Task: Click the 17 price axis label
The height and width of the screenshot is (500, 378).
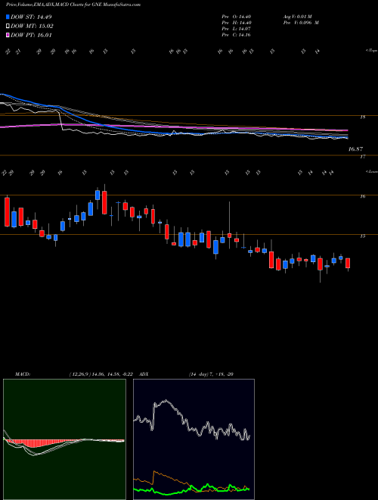Action: (x=362, y=157)
